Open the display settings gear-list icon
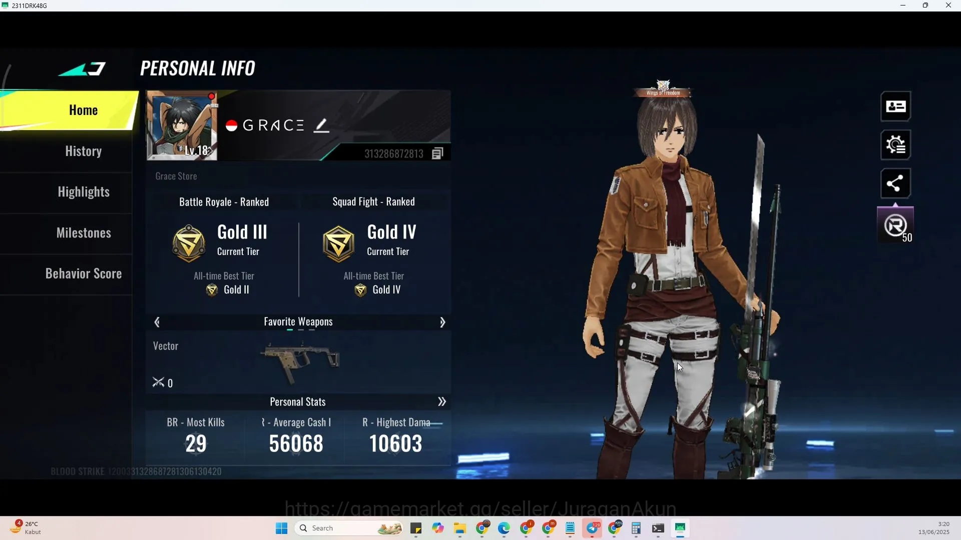 tap(895, 145)
